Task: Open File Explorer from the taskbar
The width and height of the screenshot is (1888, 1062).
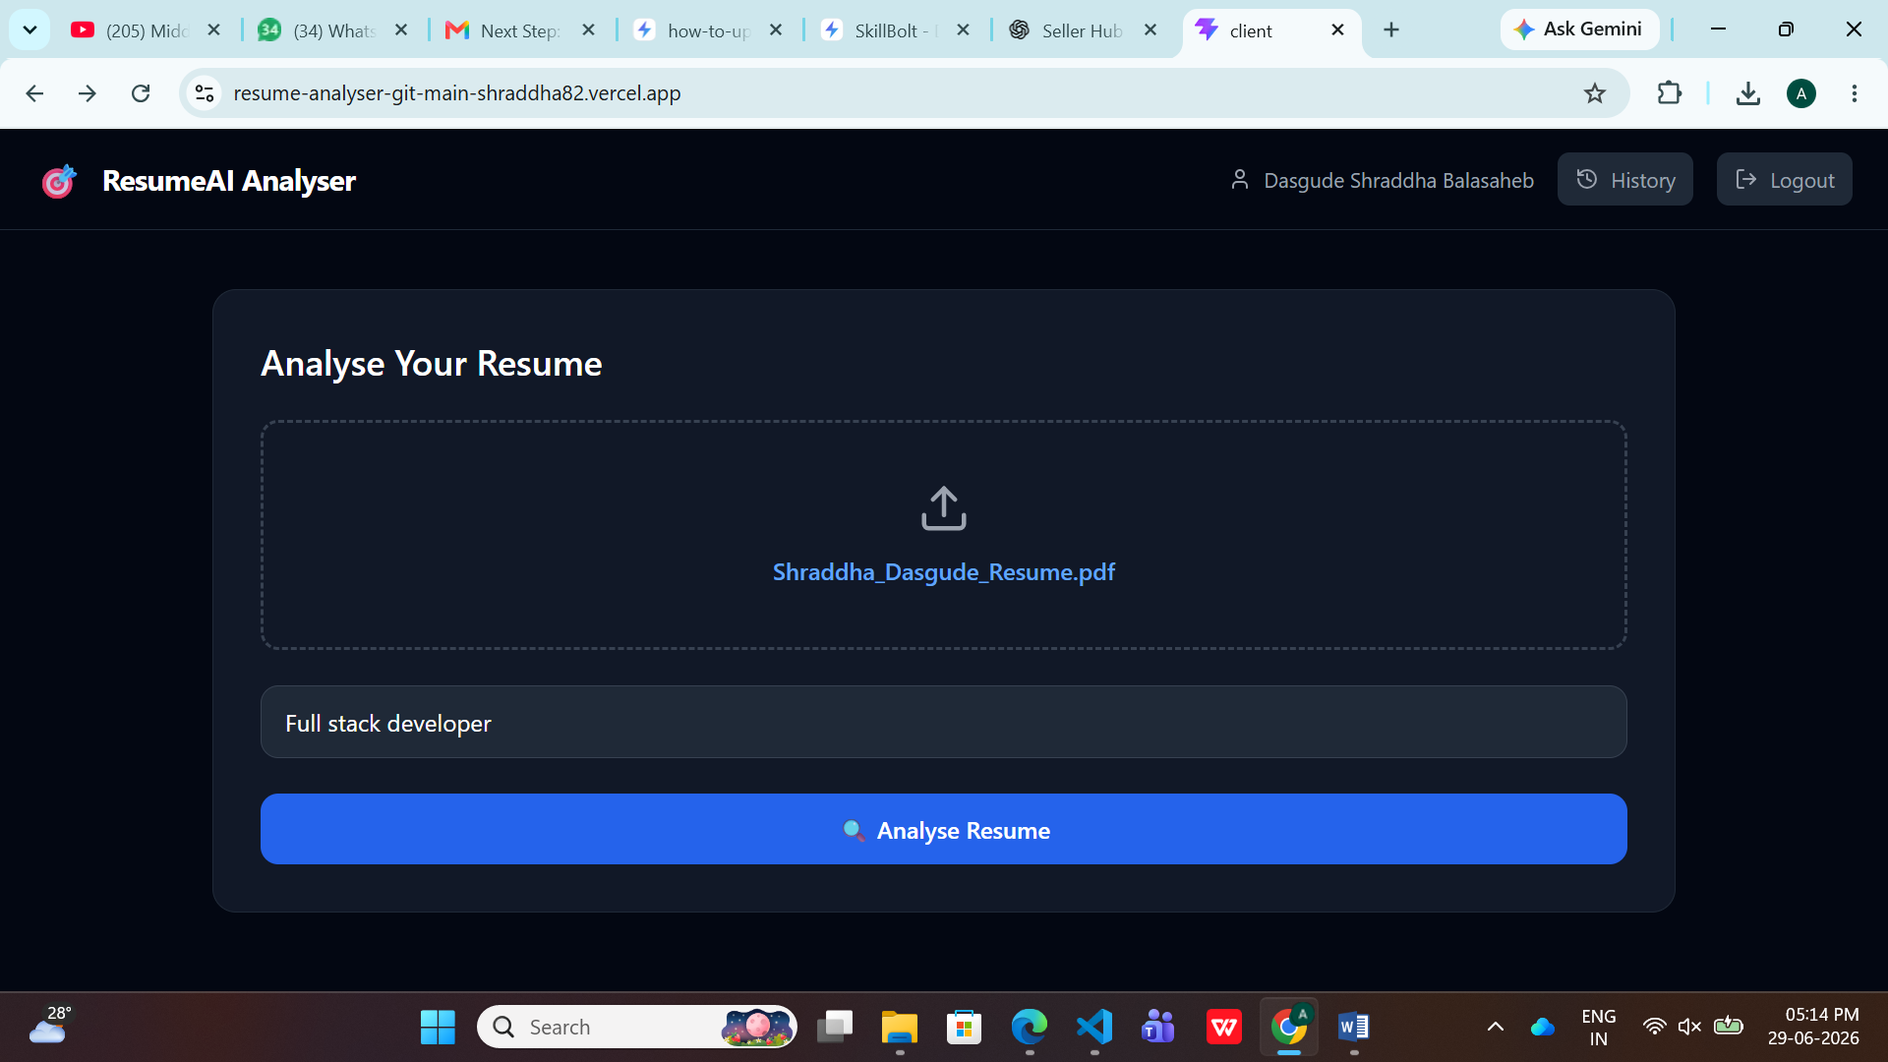Action: [x=899, y=1028]
